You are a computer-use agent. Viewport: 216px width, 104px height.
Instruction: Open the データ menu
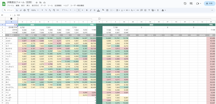[x=43, y=6]
